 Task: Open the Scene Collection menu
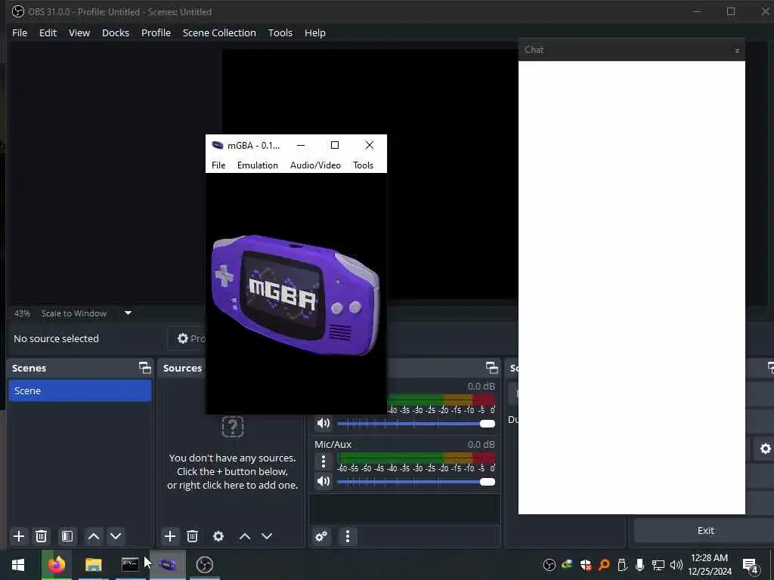(219, 32)
